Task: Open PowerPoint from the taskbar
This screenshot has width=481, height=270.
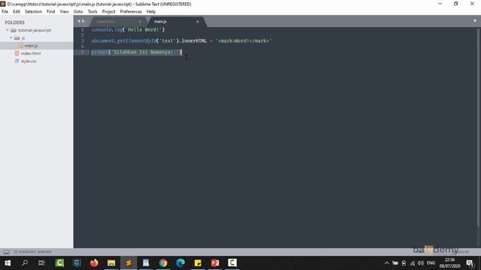Action: tap(215, 263)
